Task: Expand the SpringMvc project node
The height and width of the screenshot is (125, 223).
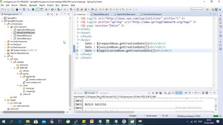Action: pos(2,18)
